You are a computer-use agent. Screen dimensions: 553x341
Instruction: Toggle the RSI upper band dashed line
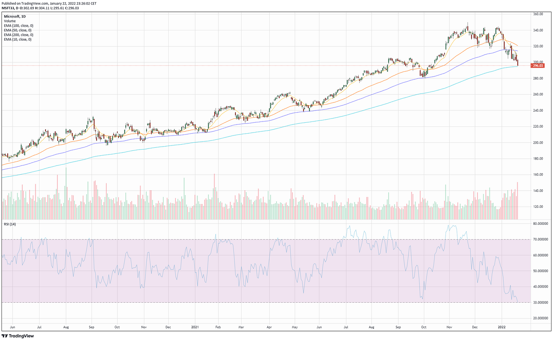coord(266,240)
